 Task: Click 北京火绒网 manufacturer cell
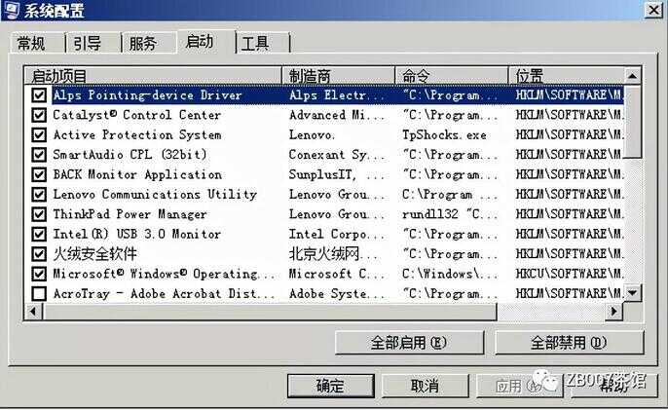click(333, 254)
